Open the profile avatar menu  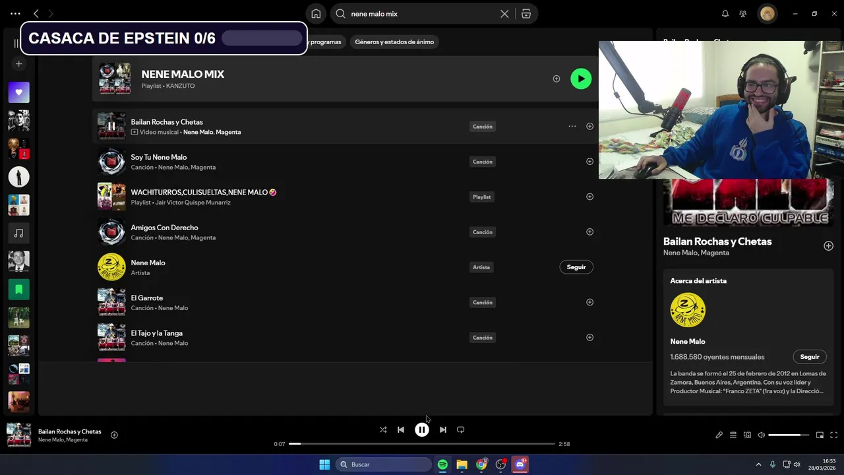767,14
